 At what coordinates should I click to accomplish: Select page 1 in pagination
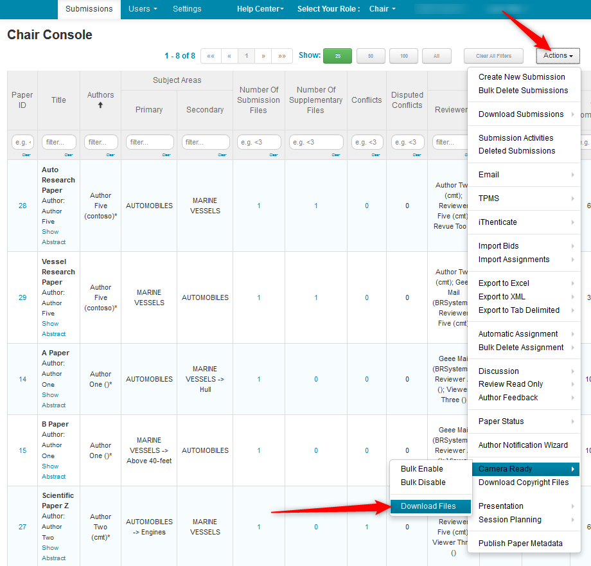[247, 56]
